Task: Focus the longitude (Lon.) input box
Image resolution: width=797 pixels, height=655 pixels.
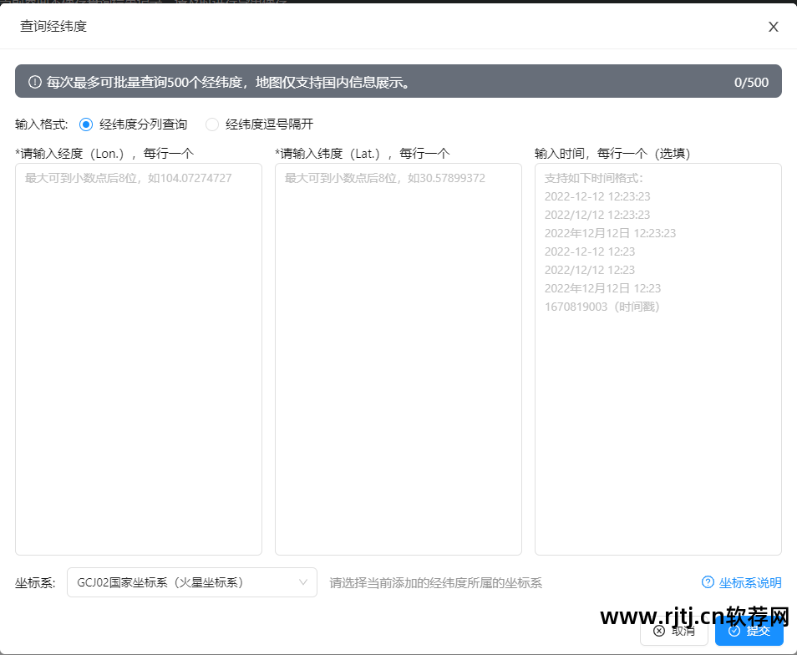Action: pyautogui.click(x=139, y=359)
